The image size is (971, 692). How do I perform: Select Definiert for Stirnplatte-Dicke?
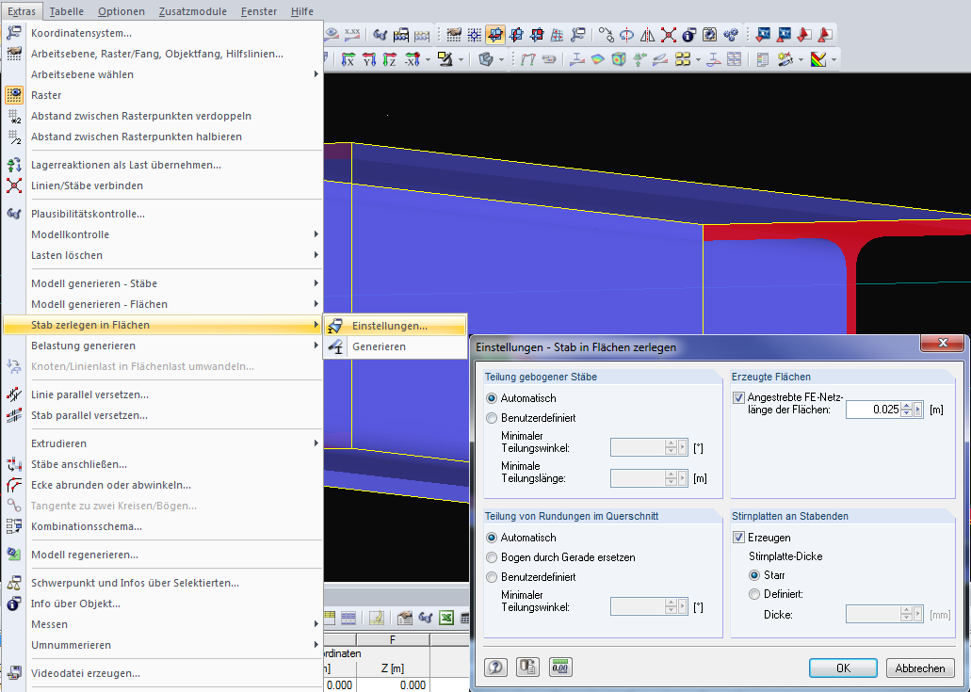coord(754,594)
